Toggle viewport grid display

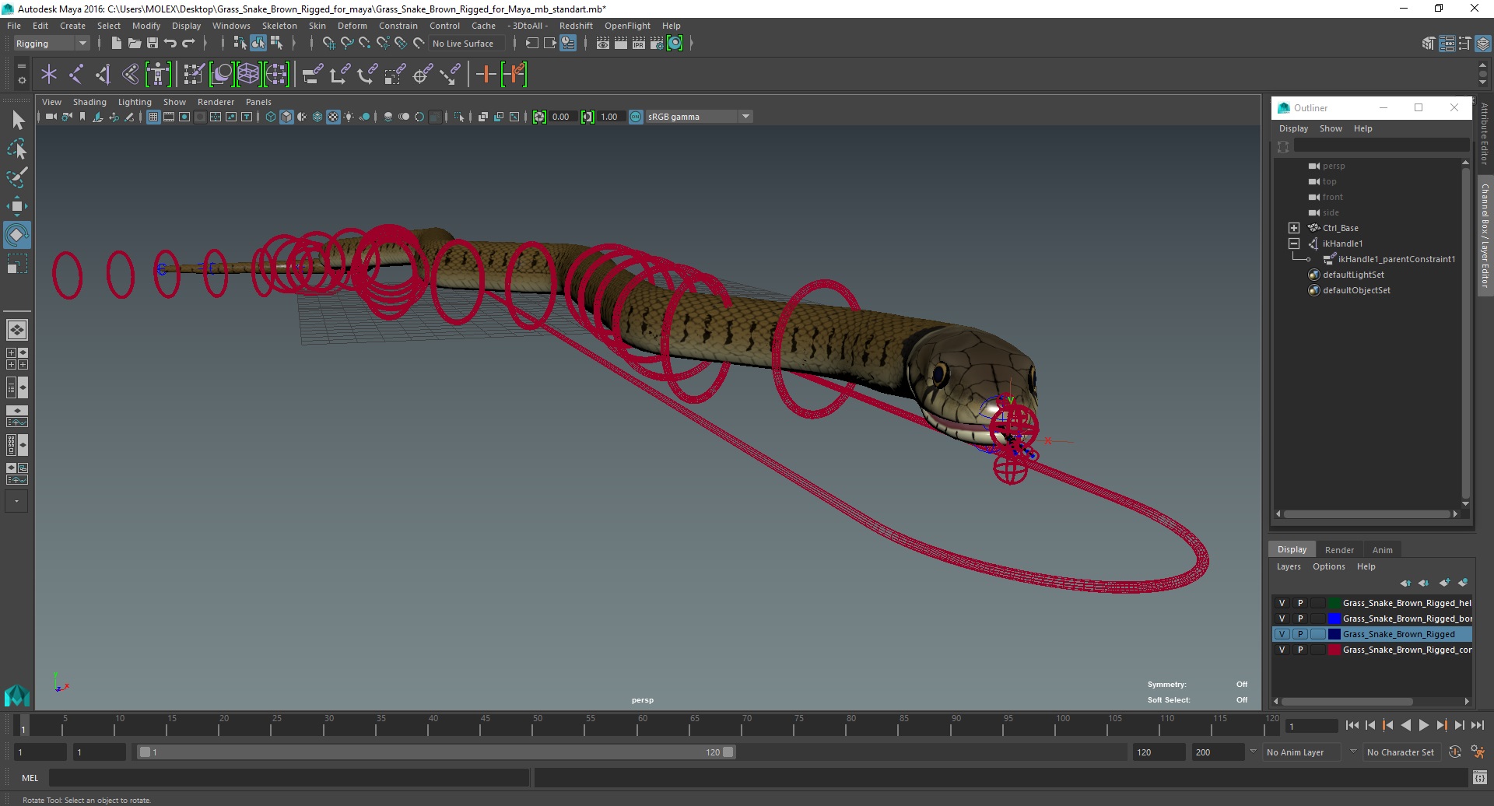153,117
